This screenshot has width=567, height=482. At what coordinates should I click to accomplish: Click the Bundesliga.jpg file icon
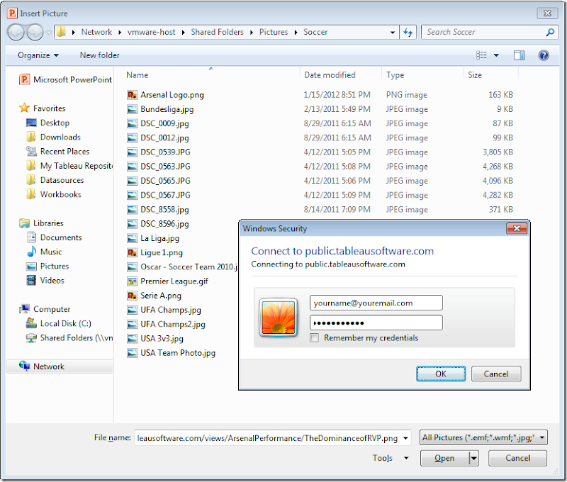[x=132, y=109]
